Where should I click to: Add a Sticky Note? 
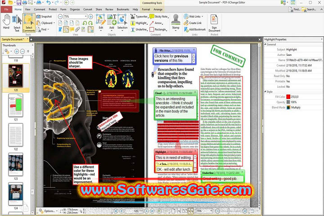159,17
